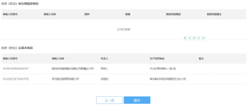Click 纳税人名称 header in the 欠缴税款 table
The image size is (250, 107).
[49, 14]
